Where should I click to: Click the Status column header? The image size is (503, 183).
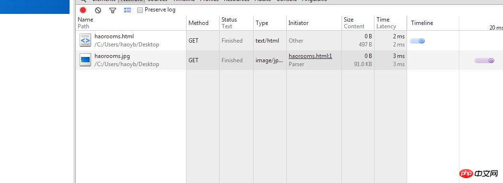[229, 20]
